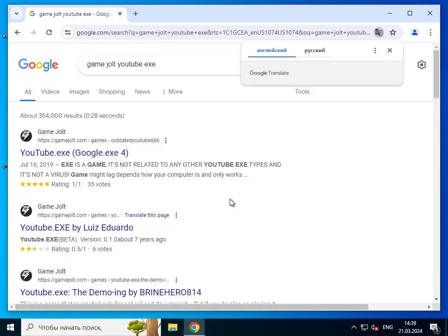
Task: Click the network icon in system tray
Action: (364, 327)
